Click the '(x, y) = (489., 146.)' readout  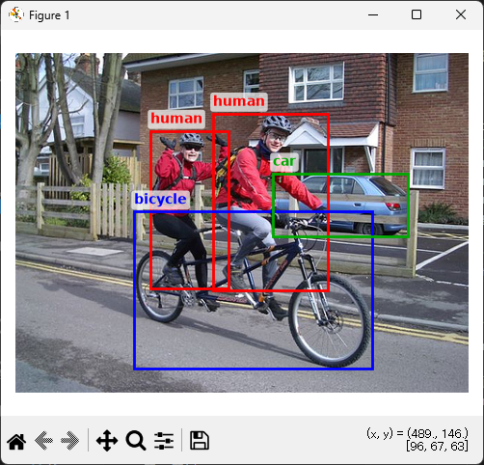417,434
